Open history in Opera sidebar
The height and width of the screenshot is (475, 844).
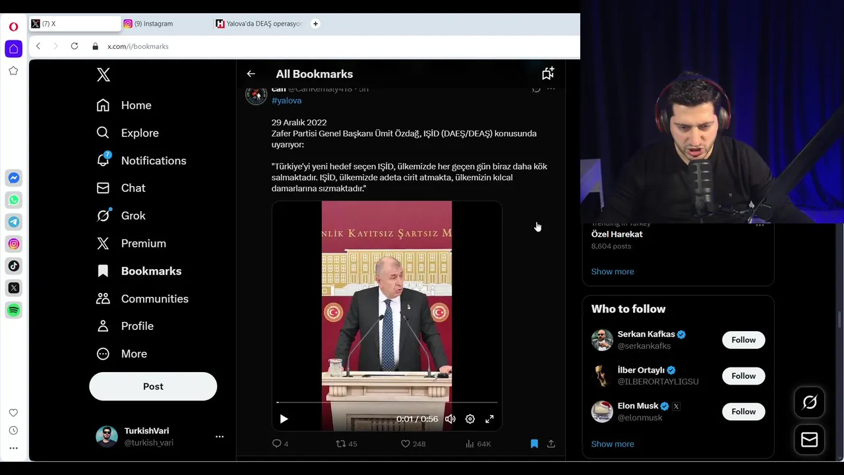point(13,430)
